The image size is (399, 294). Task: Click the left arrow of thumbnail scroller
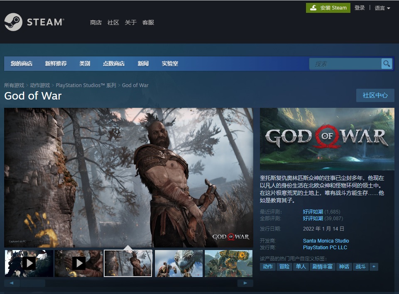12,283
